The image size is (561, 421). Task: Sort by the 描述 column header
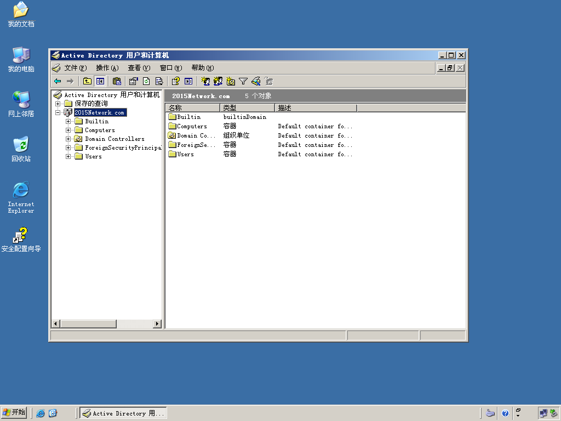316,108
